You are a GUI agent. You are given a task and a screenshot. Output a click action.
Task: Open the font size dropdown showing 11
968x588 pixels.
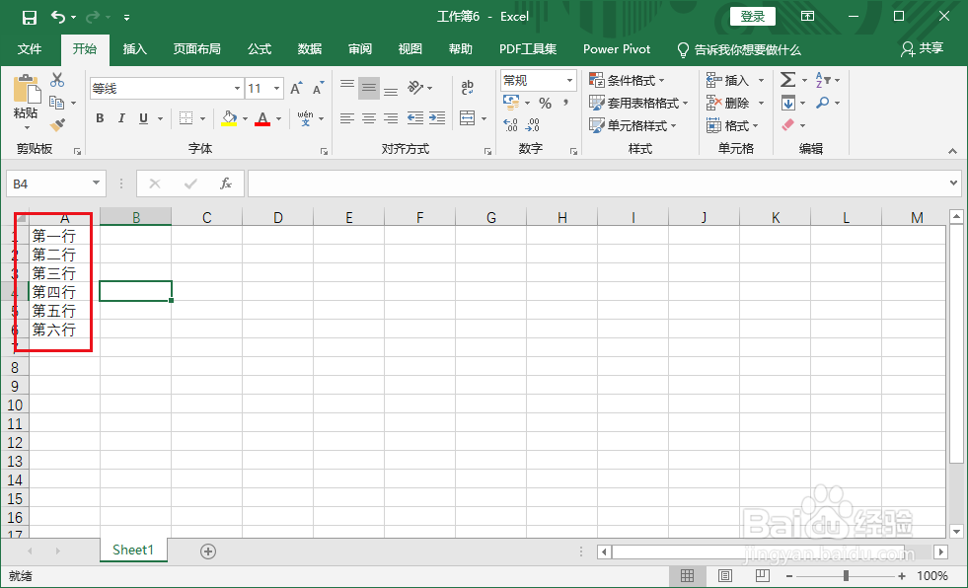[x=276, y=88]
